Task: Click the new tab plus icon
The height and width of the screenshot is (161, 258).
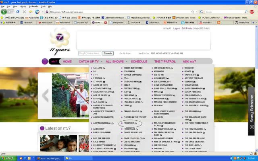Action: coord(253,23)
